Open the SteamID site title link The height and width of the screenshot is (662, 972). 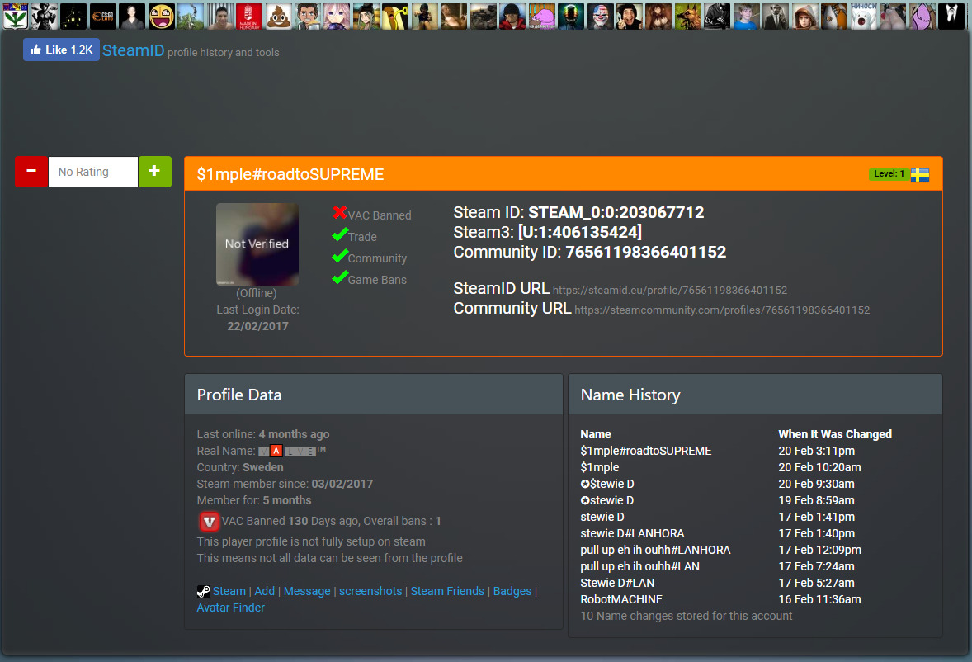134,50
